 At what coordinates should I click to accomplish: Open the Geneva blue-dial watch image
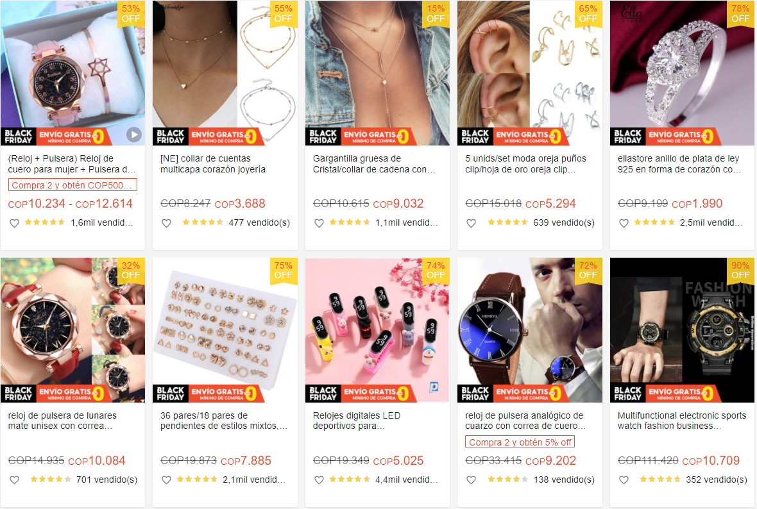coord(530,330)
